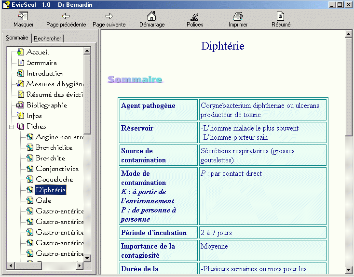This screenshot has height=277, width=354.
Task: Select Infos in the tree
Action: 34,116
